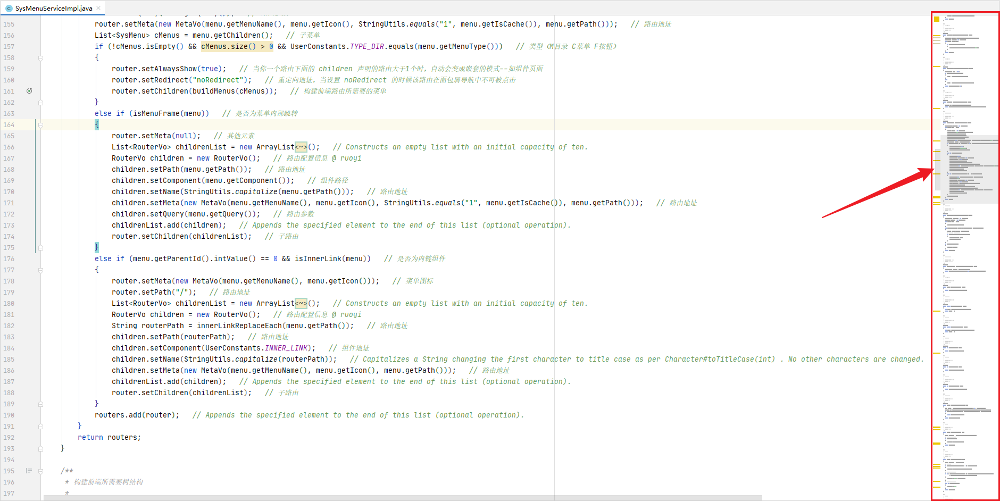The height and width of the screenshot is (501, 1000).
Task: Click the Java class icon on SysMenuServiceImpl tab
Action: (9, 9)
